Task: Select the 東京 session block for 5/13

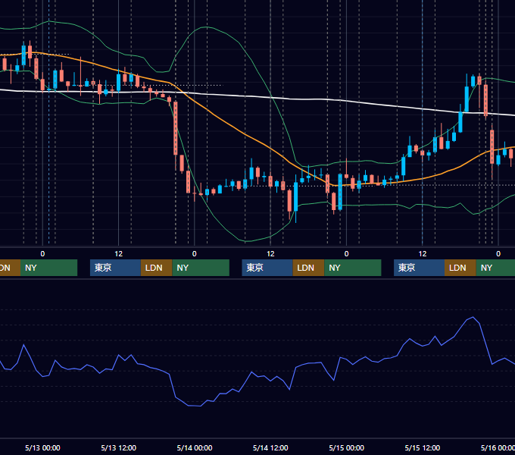Action: click(x=115, y=268)
